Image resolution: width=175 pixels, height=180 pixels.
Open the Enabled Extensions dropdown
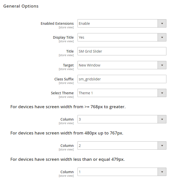(121, 24)
